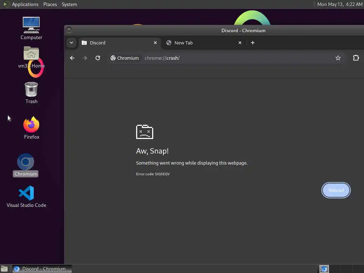Open the vm3's Home folder icon

pos(31,57)
